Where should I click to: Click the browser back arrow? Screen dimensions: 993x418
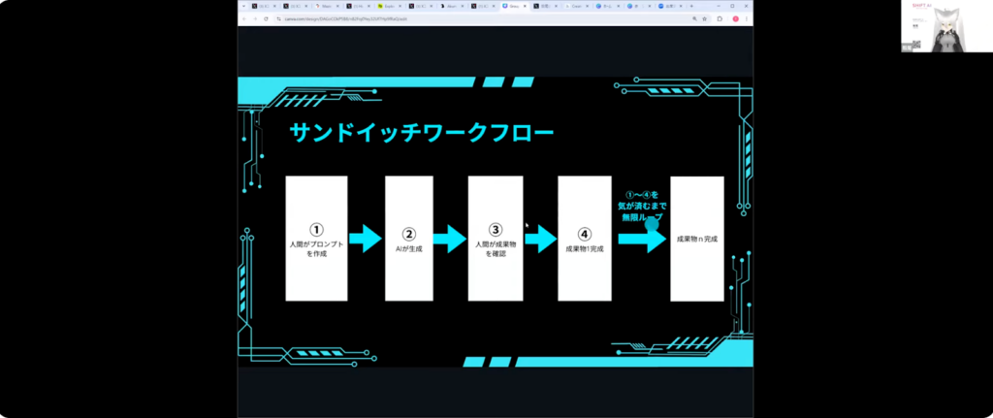point(243,18)
